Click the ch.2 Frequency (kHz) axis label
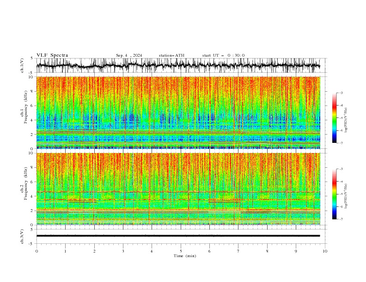 click(x=24, y=183)
